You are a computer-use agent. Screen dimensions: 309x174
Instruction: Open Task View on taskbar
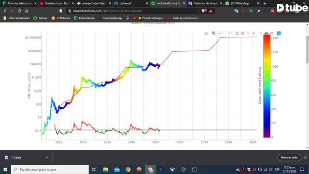(94, 170)
